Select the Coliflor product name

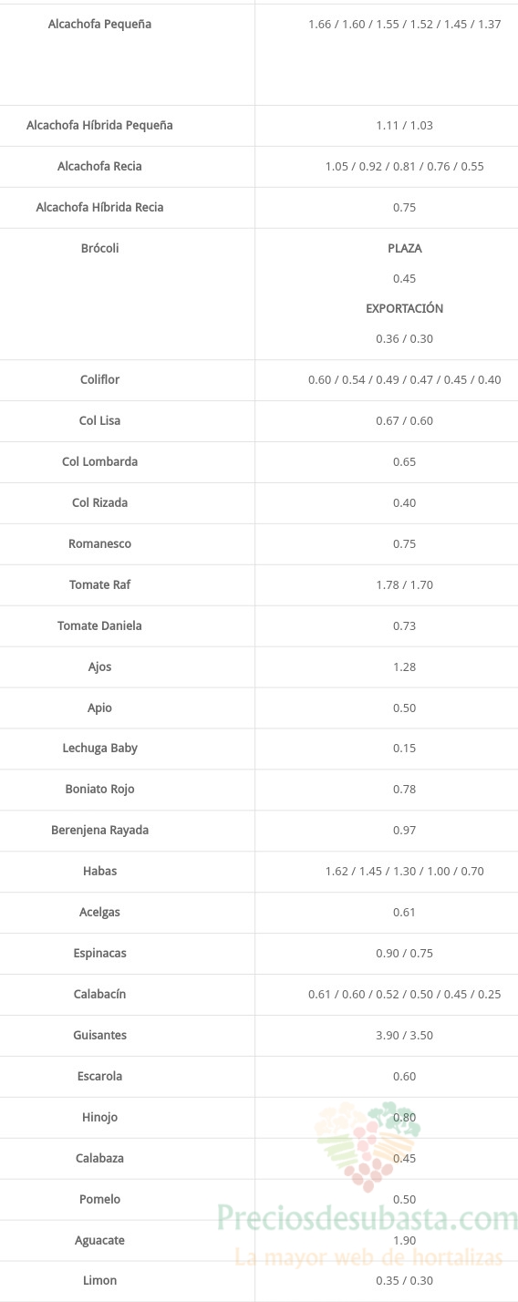[x=100, y=379]
